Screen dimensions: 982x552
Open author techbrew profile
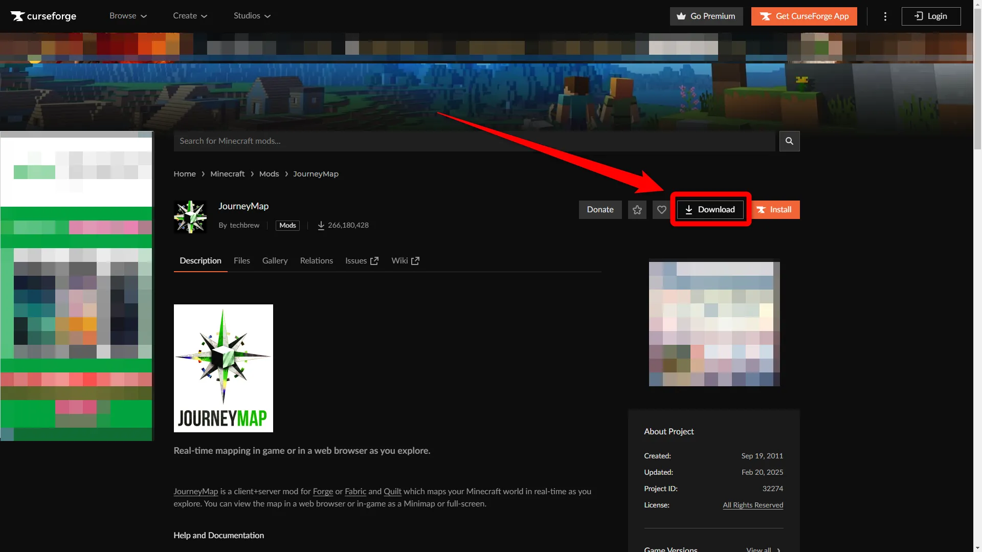tap(244, 225)
